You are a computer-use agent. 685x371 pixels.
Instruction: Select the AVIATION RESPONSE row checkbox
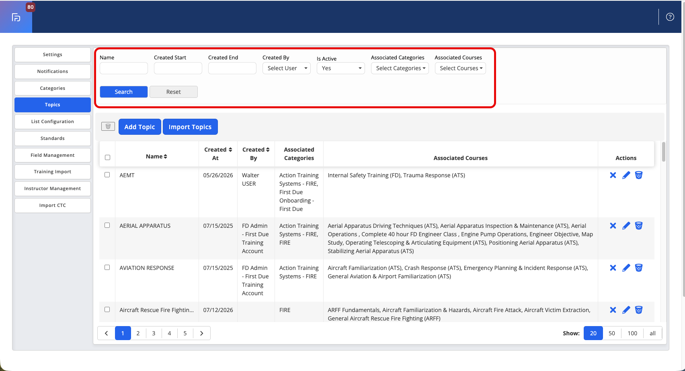(x=107, y=268)
